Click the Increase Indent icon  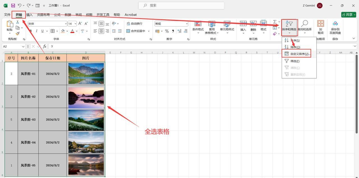tap(120, 31)
